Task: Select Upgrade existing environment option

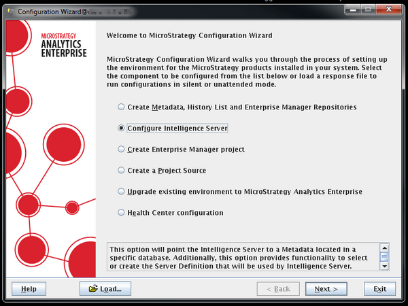Action: point(121,192)
